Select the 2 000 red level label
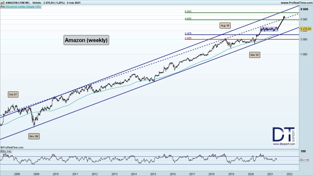 click(188, 38)
